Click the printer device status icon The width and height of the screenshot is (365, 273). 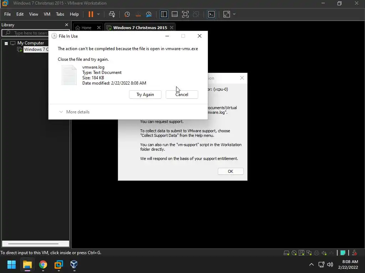317,253
